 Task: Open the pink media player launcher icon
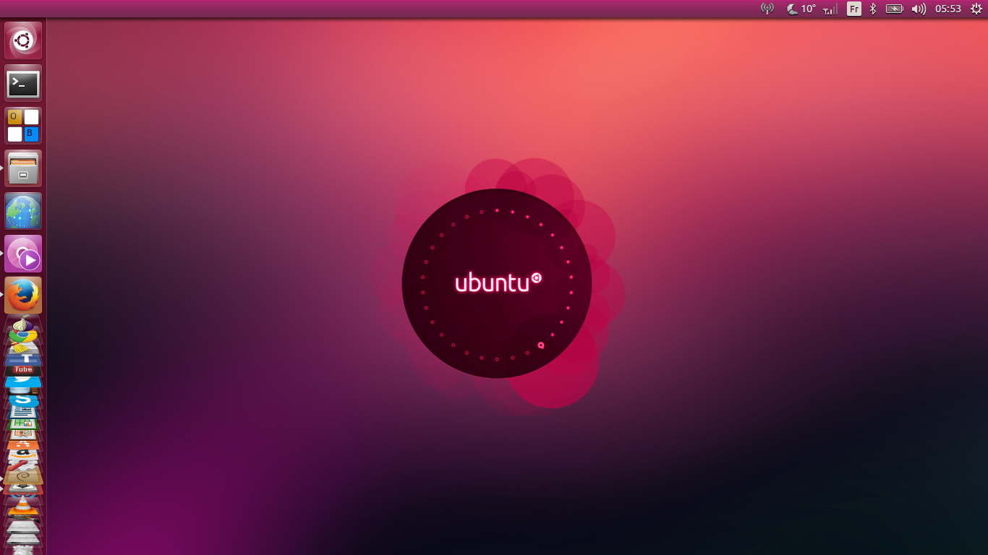pos(23,254)
